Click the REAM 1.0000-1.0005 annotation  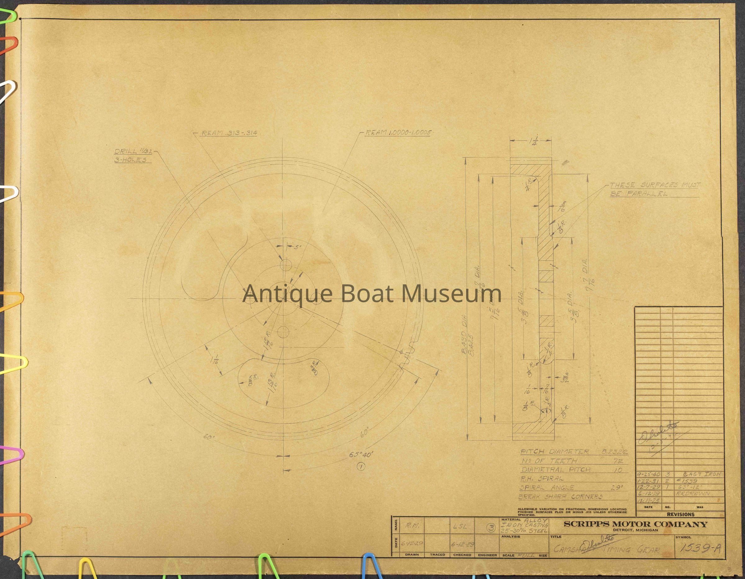click(x=398, y=132)
